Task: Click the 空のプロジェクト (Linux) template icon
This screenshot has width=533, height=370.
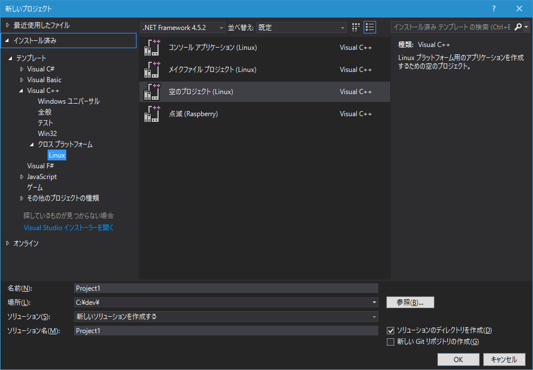Action: (152, 92)
